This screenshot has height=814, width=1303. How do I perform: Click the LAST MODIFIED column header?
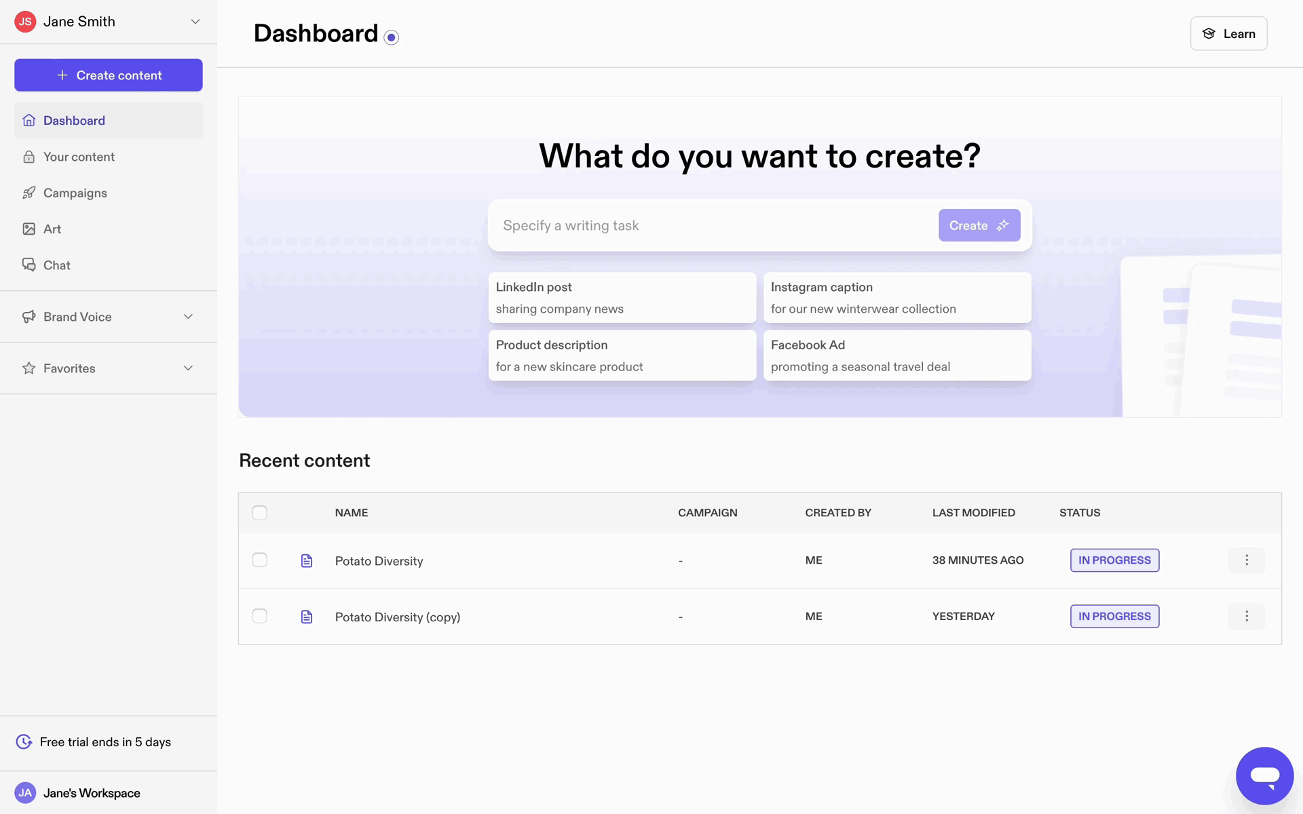(974, 513)
